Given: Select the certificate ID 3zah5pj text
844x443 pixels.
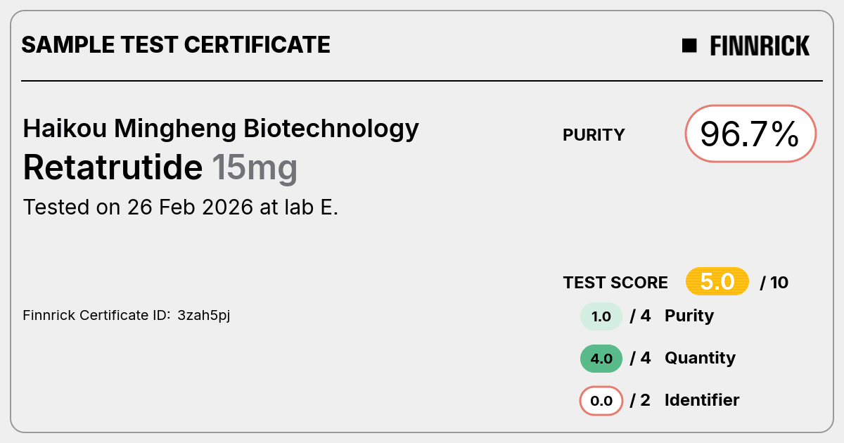Looking at the screenshot, I should 204,316.
